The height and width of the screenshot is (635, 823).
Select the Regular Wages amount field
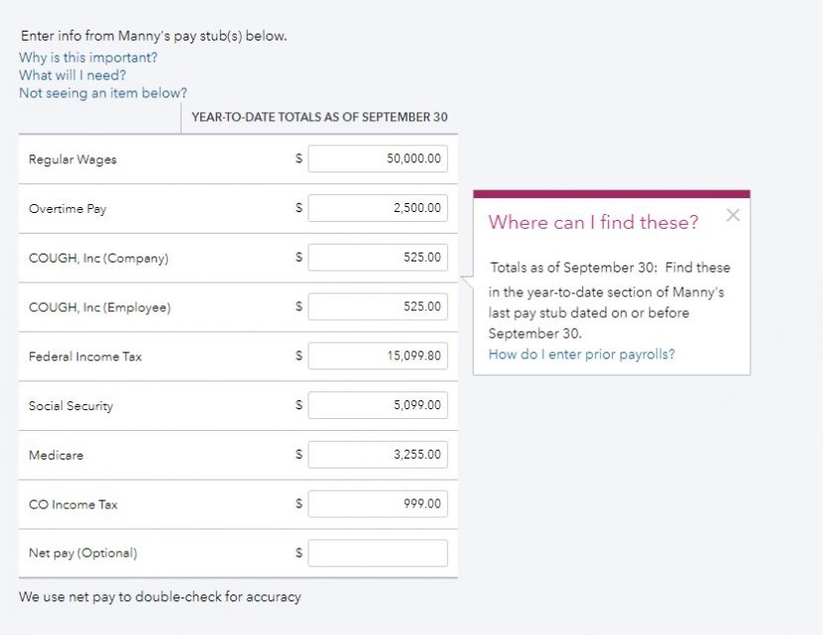tap(378, 159)
